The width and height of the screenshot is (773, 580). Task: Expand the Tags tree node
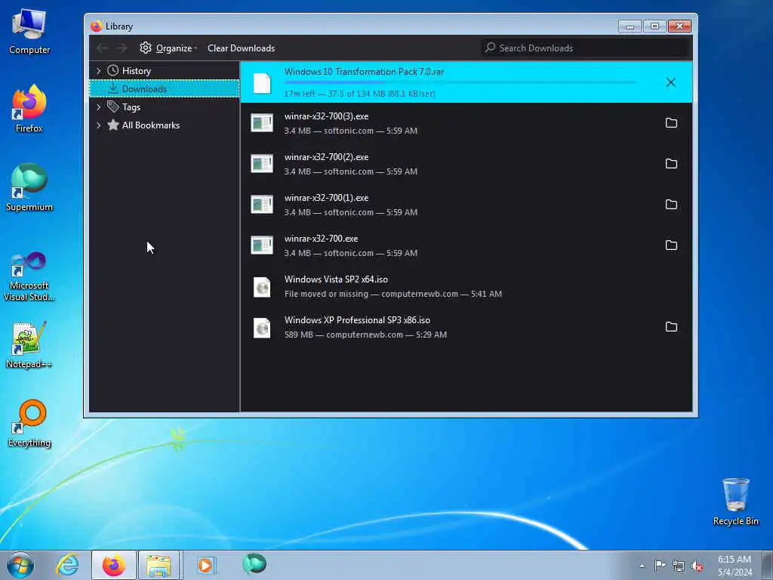coord(99,107)
